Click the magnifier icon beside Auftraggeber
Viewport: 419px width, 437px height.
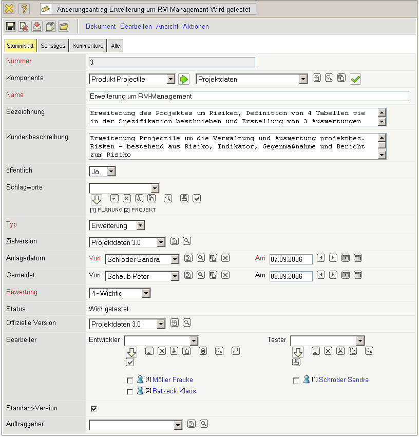[204, 424]
